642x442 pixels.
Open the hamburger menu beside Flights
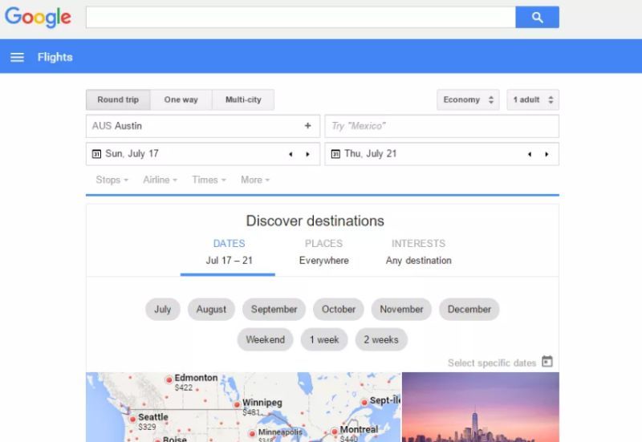[17, 57]
